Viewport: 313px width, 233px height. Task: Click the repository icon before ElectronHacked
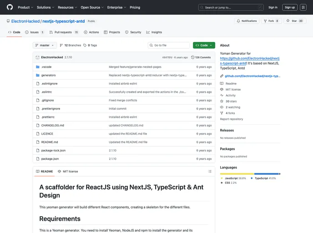click(8, 21)
